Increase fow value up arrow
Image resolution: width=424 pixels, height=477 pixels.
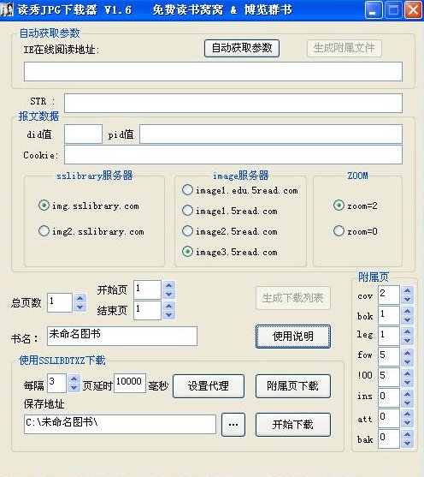click(x=407, y=353)
